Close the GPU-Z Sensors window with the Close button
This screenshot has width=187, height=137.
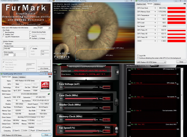pyautogui.click(x=181, y=62)
